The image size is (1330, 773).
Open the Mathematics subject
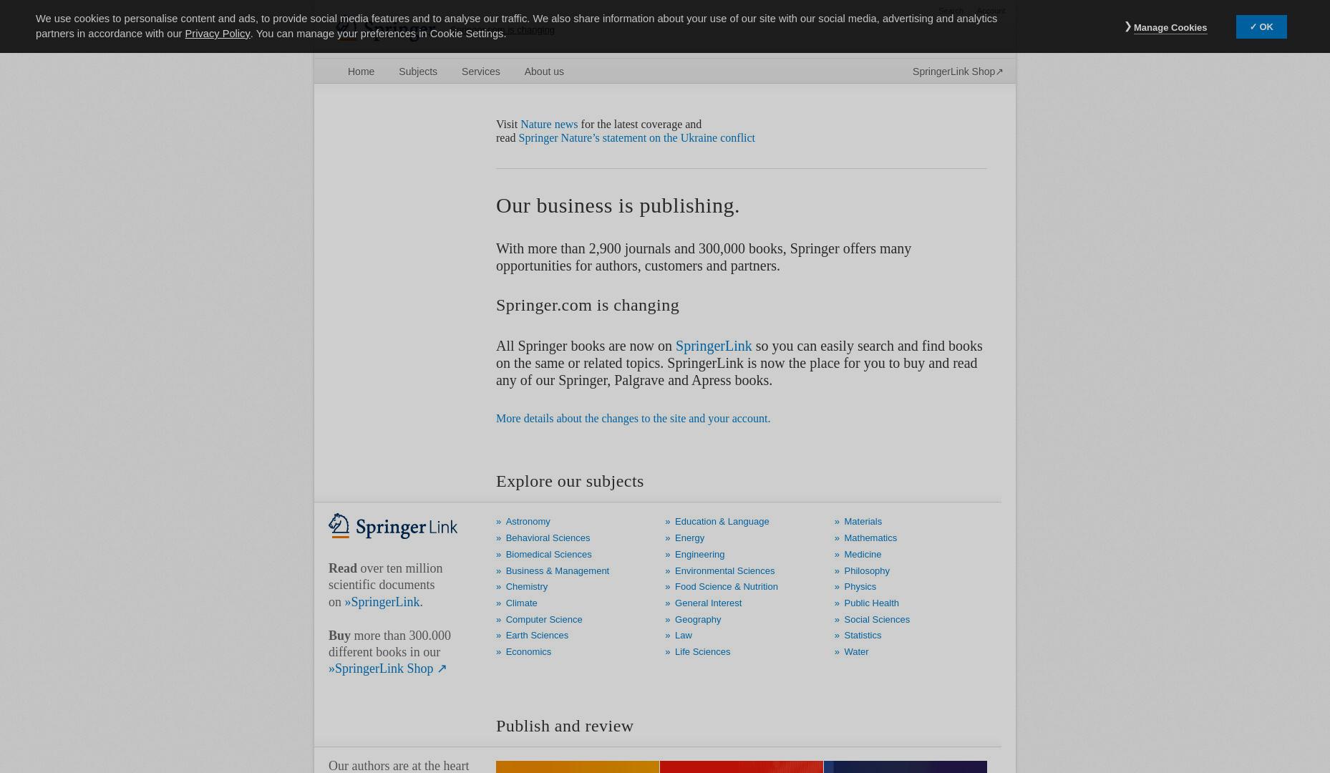coord(870,538)
